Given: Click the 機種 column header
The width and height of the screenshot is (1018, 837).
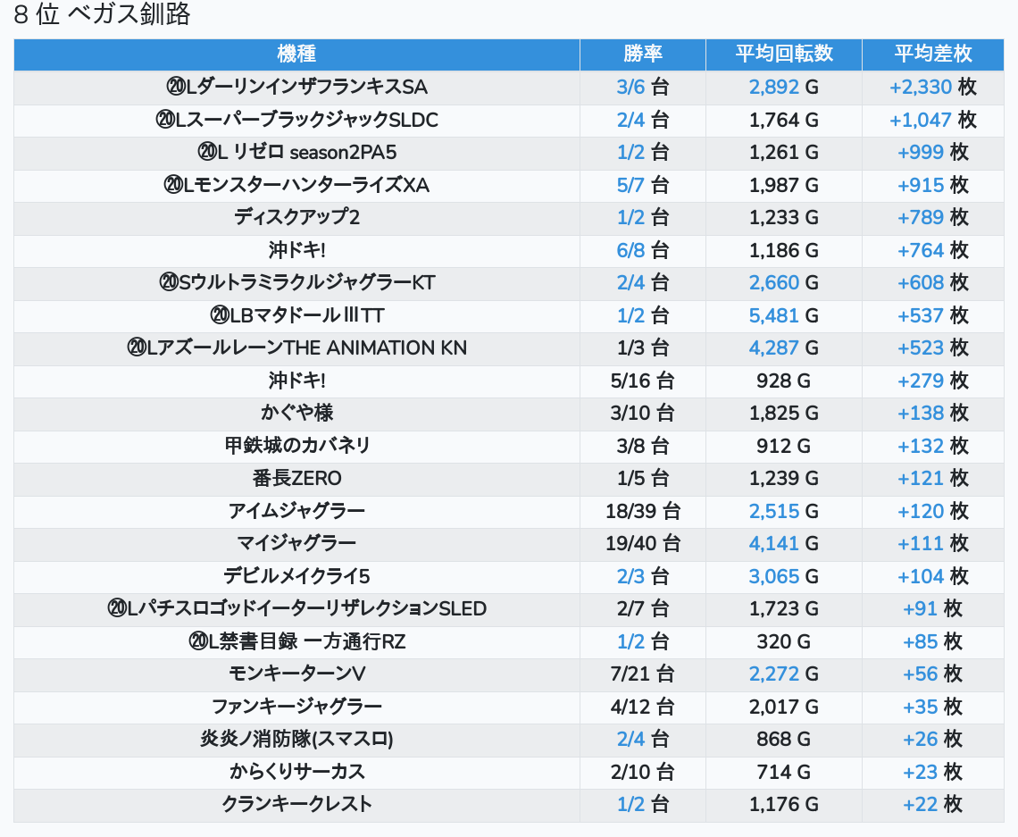Looking at the screenshot, I should click(296, 54).
